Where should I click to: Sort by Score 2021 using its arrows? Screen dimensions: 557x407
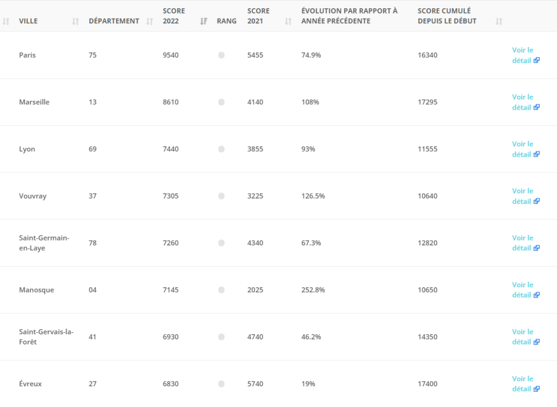click(x=289, y=21)
